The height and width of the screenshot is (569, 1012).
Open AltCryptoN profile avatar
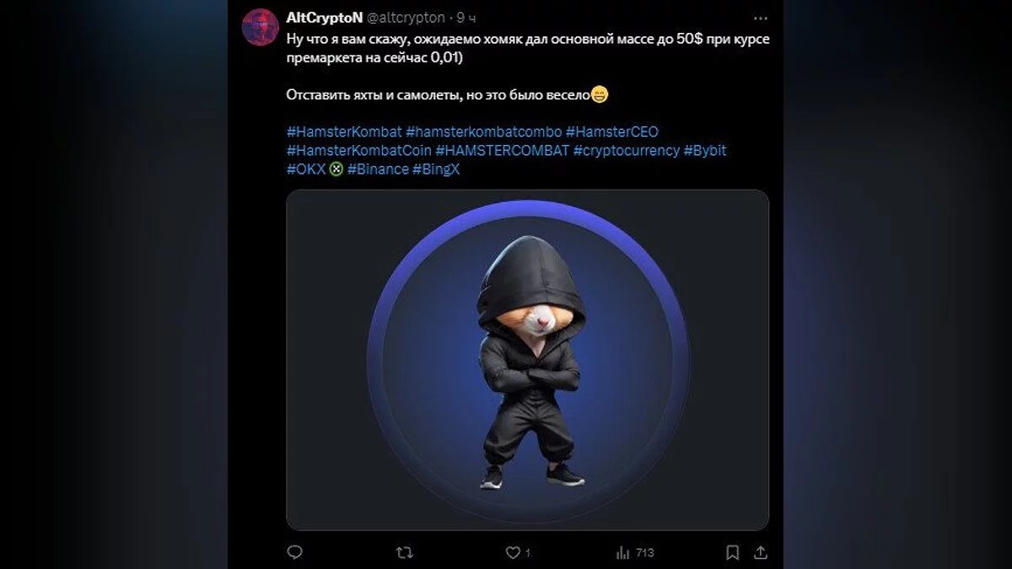(260, 27)
